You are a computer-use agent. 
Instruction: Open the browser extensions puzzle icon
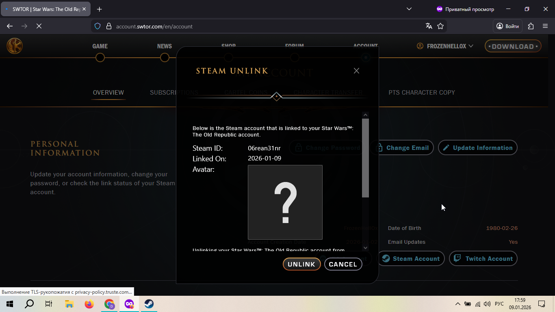point(531,26)
